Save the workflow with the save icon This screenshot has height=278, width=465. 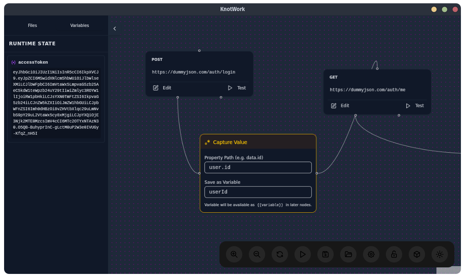(x=325, y=254)
